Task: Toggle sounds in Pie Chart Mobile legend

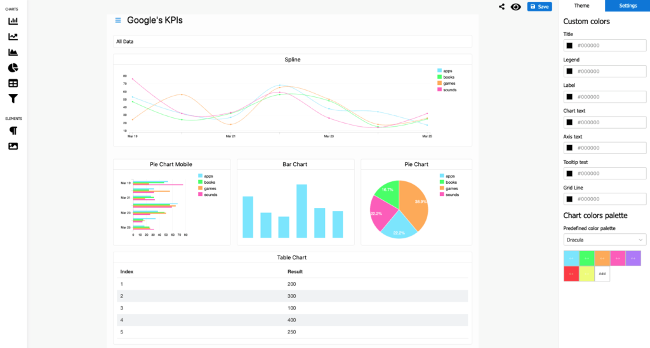Action: click(208, 195)
